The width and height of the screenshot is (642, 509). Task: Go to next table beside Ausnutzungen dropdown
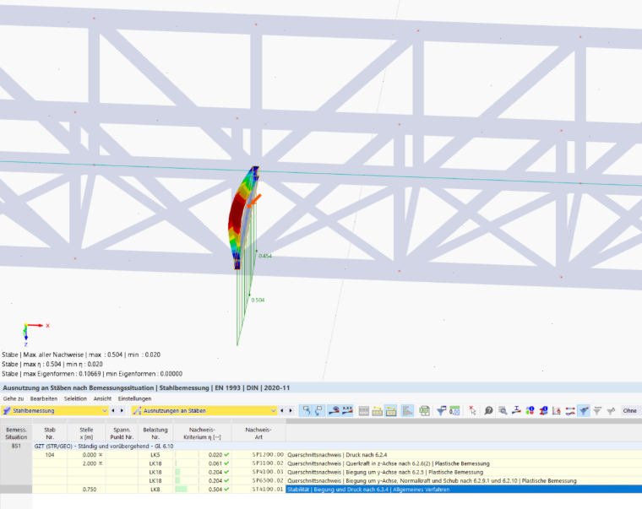pos(291,410)
